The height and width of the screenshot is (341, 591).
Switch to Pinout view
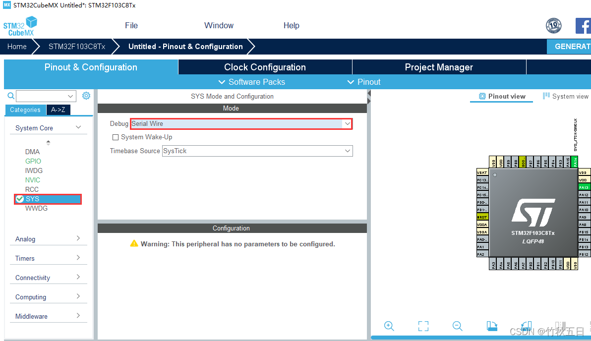pos(502,96)
